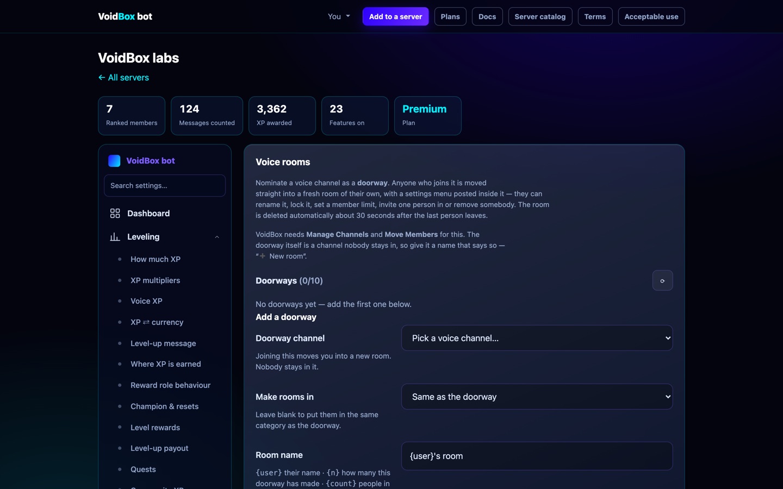
Task: Click the refresh doorways icon button
Action: [662, 280]
